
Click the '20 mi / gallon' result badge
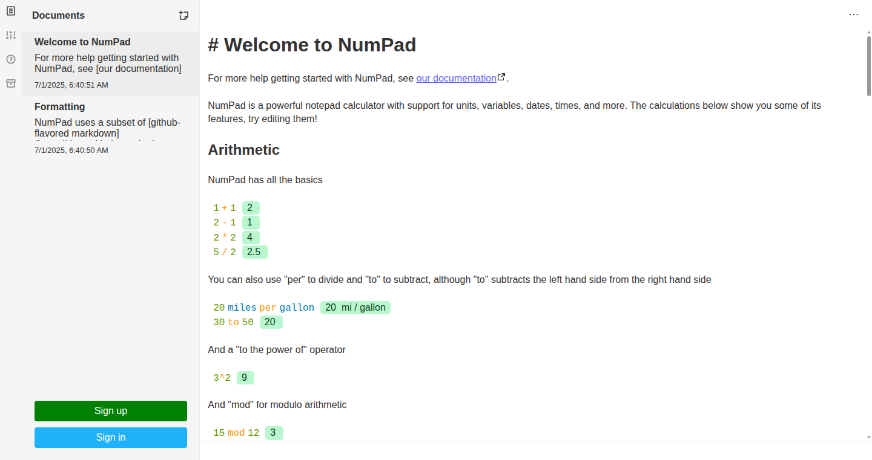pyautogui.click(x=355, y=308)
